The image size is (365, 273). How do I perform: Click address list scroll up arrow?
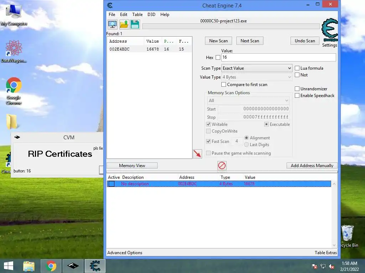click(334, 184)
